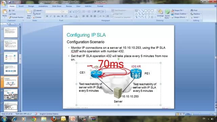Click the zoom out minus button

point(192,114)
